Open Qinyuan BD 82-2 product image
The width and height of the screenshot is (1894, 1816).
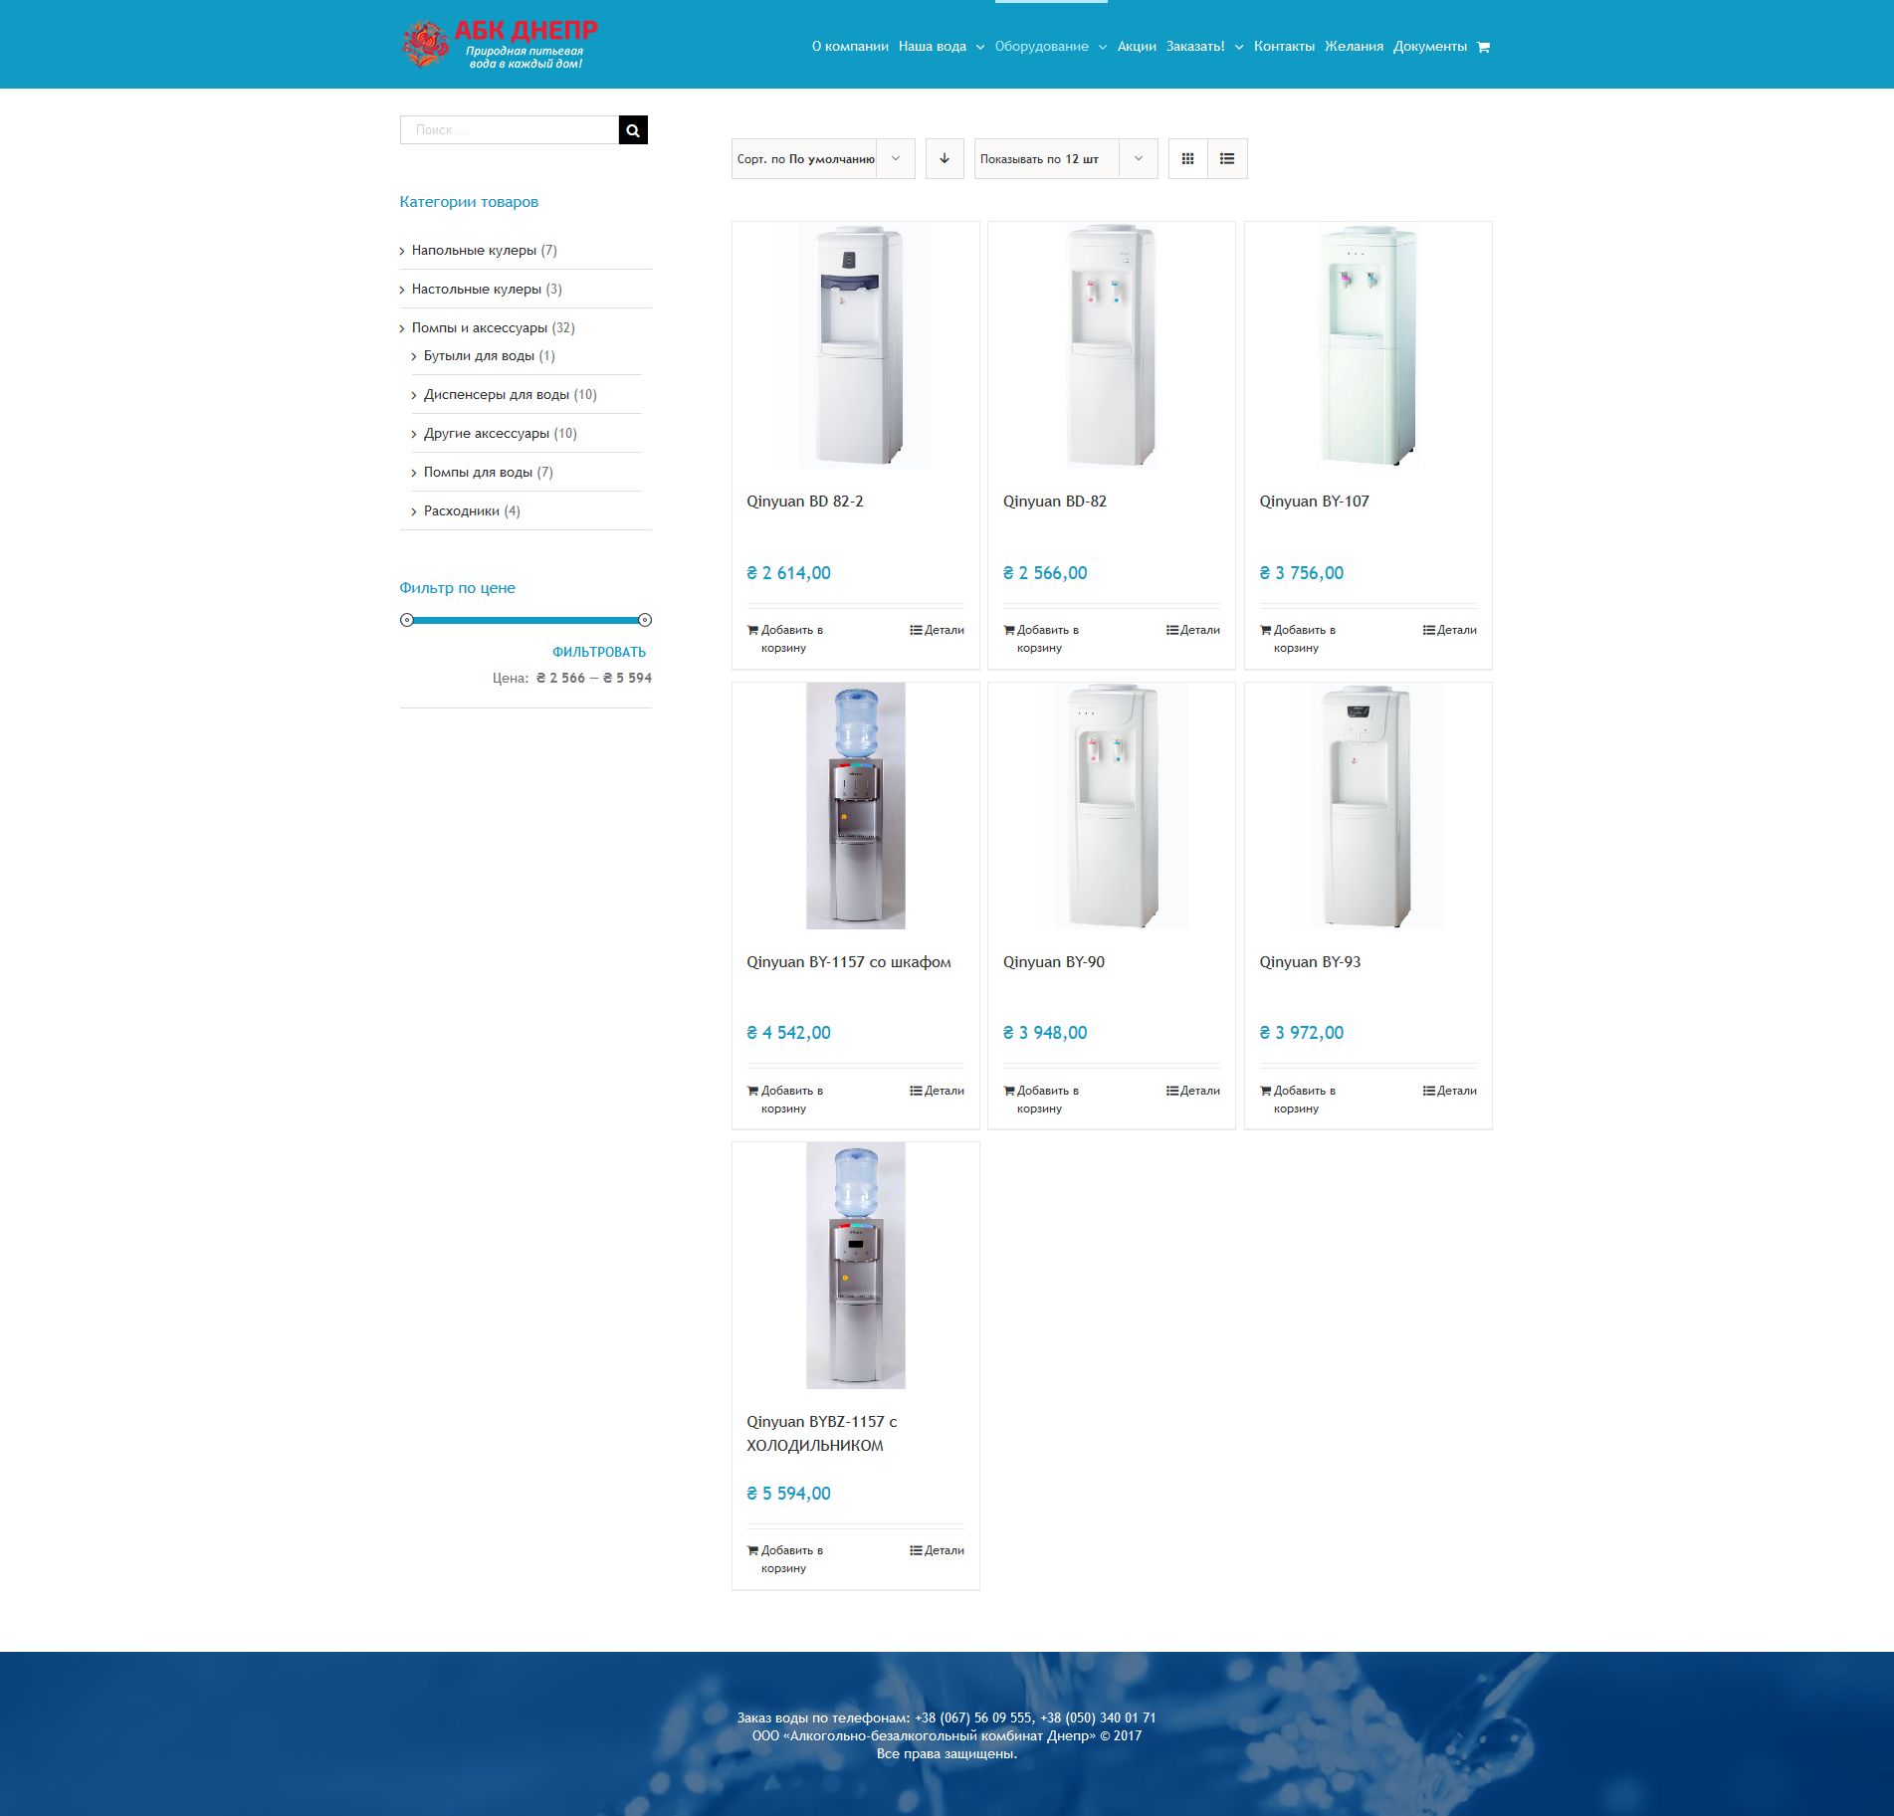[x=856, y=345]
